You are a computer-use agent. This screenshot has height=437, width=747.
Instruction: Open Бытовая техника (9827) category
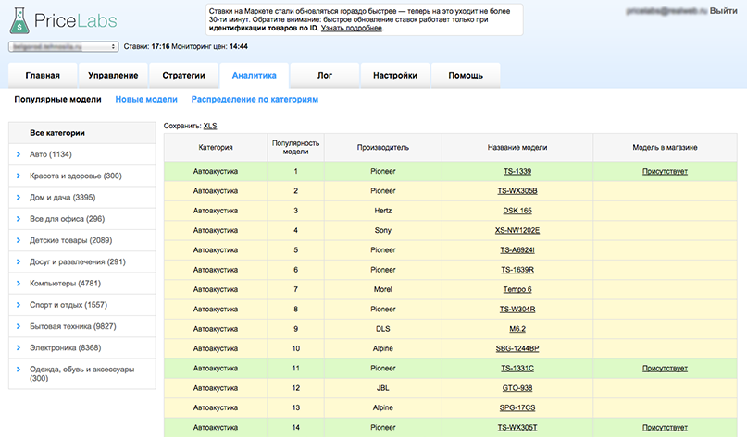(x=73, y=326)
